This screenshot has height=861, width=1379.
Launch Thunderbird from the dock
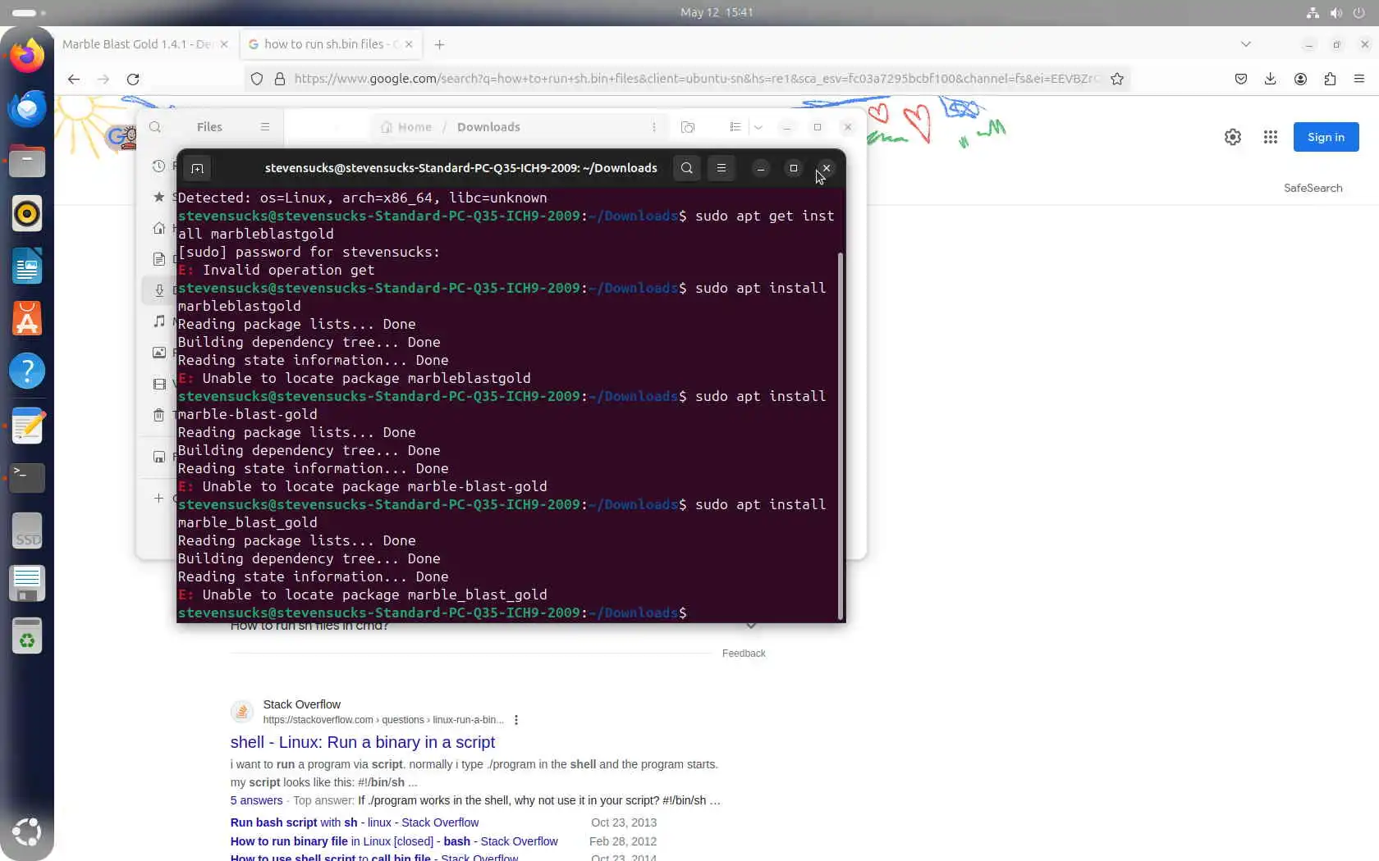point(27,108)
